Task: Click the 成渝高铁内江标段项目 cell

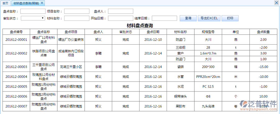Action: (x=71, y=53)
